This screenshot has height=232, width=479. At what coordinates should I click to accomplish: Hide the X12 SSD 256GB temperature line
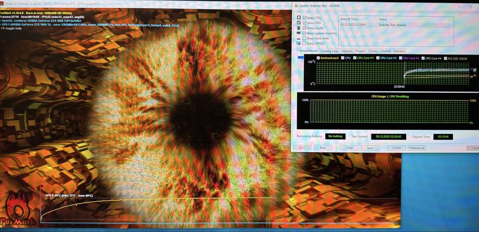coord(445,58)
